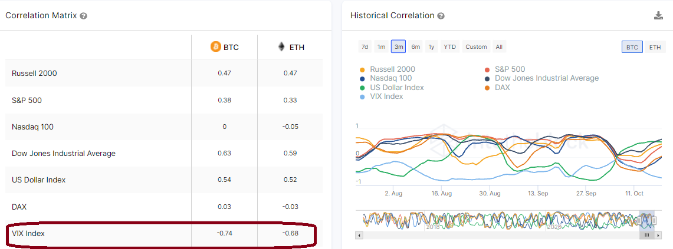Image resolution: width=673 pixels, height=249 pixels.
Task: Click the 27. Sep date axis label
Action: tap(586, 193)
